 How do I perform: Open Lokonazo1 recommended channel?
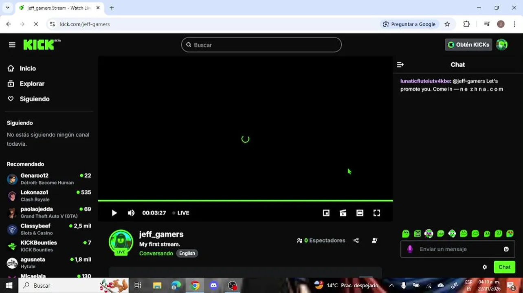tap(49, 196)
